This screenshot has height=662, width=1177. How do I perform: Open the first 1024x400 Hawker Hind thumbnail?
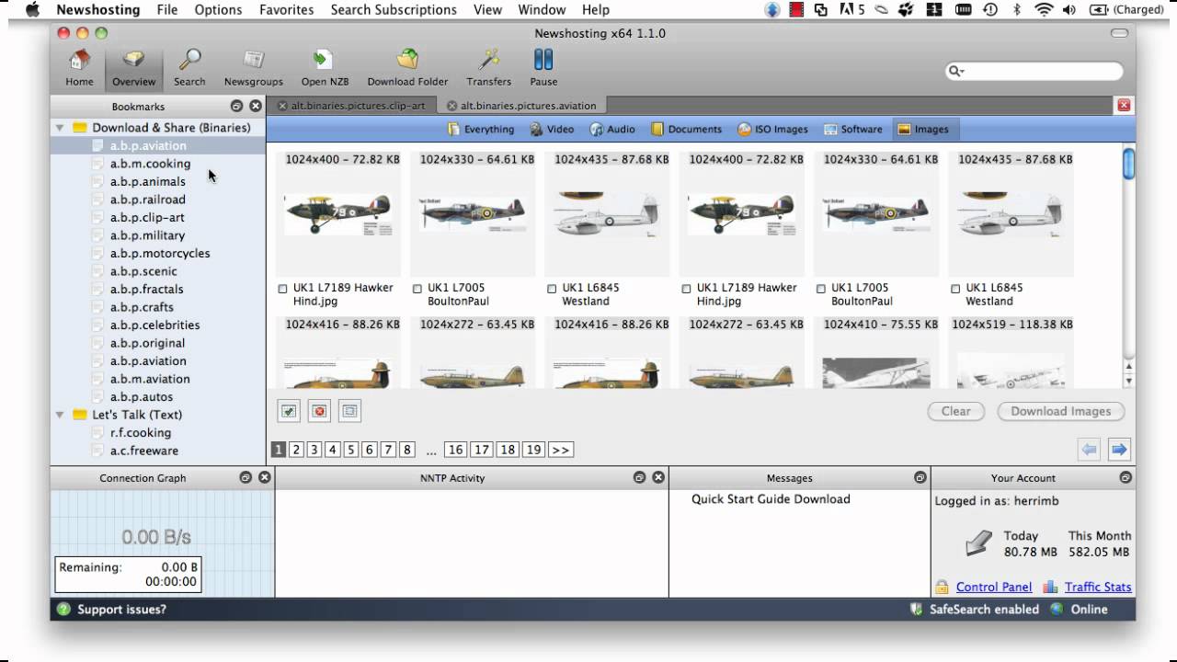click(x=337, y=214)
